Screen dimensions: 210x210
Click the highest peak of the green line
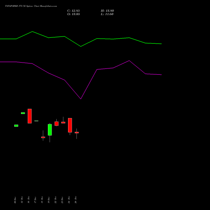point(32,31)
